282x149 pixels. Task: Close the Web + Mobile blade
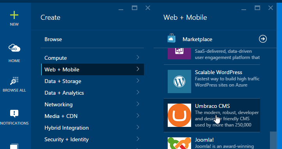click(270, 8)
